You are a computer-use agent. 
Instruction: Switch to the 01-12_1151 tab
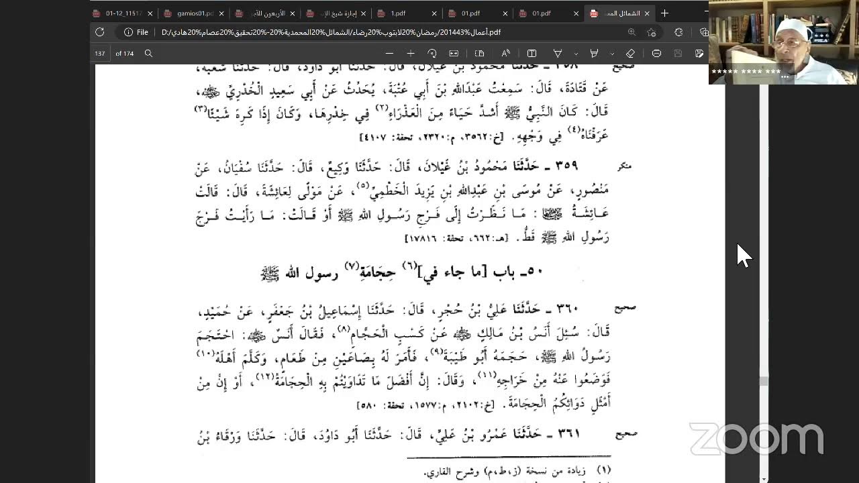point(123,13)
